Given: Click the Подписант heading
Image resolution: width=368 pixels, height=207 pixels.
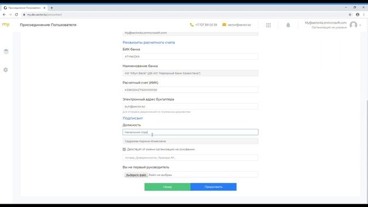Looking at the screenshot, I should coord(133,118).
